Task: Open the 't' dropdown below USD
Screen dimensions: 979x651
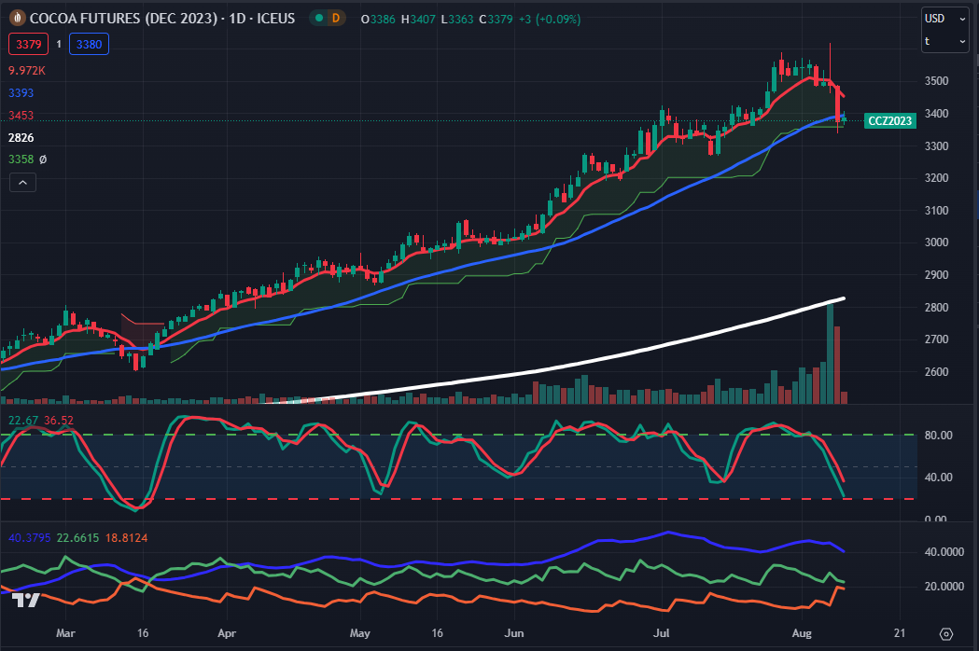Action: pyautogui.click(x=944, y=41)
